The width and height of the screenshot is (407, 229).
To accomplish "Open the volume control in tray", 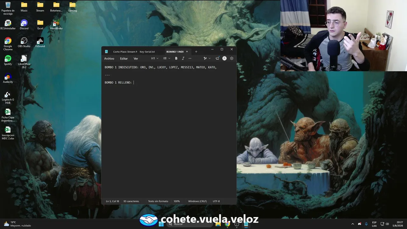I will click(x=387, y=224).
